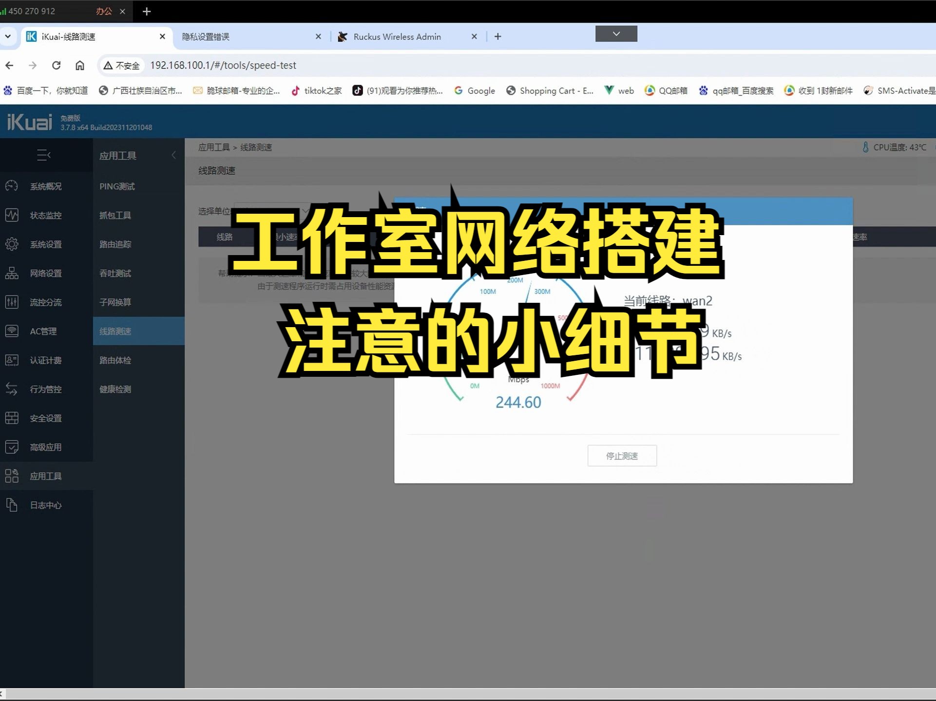Select PING测试 submenu item
This screenshot has height=701, width=936.
[x=139, y=186]
